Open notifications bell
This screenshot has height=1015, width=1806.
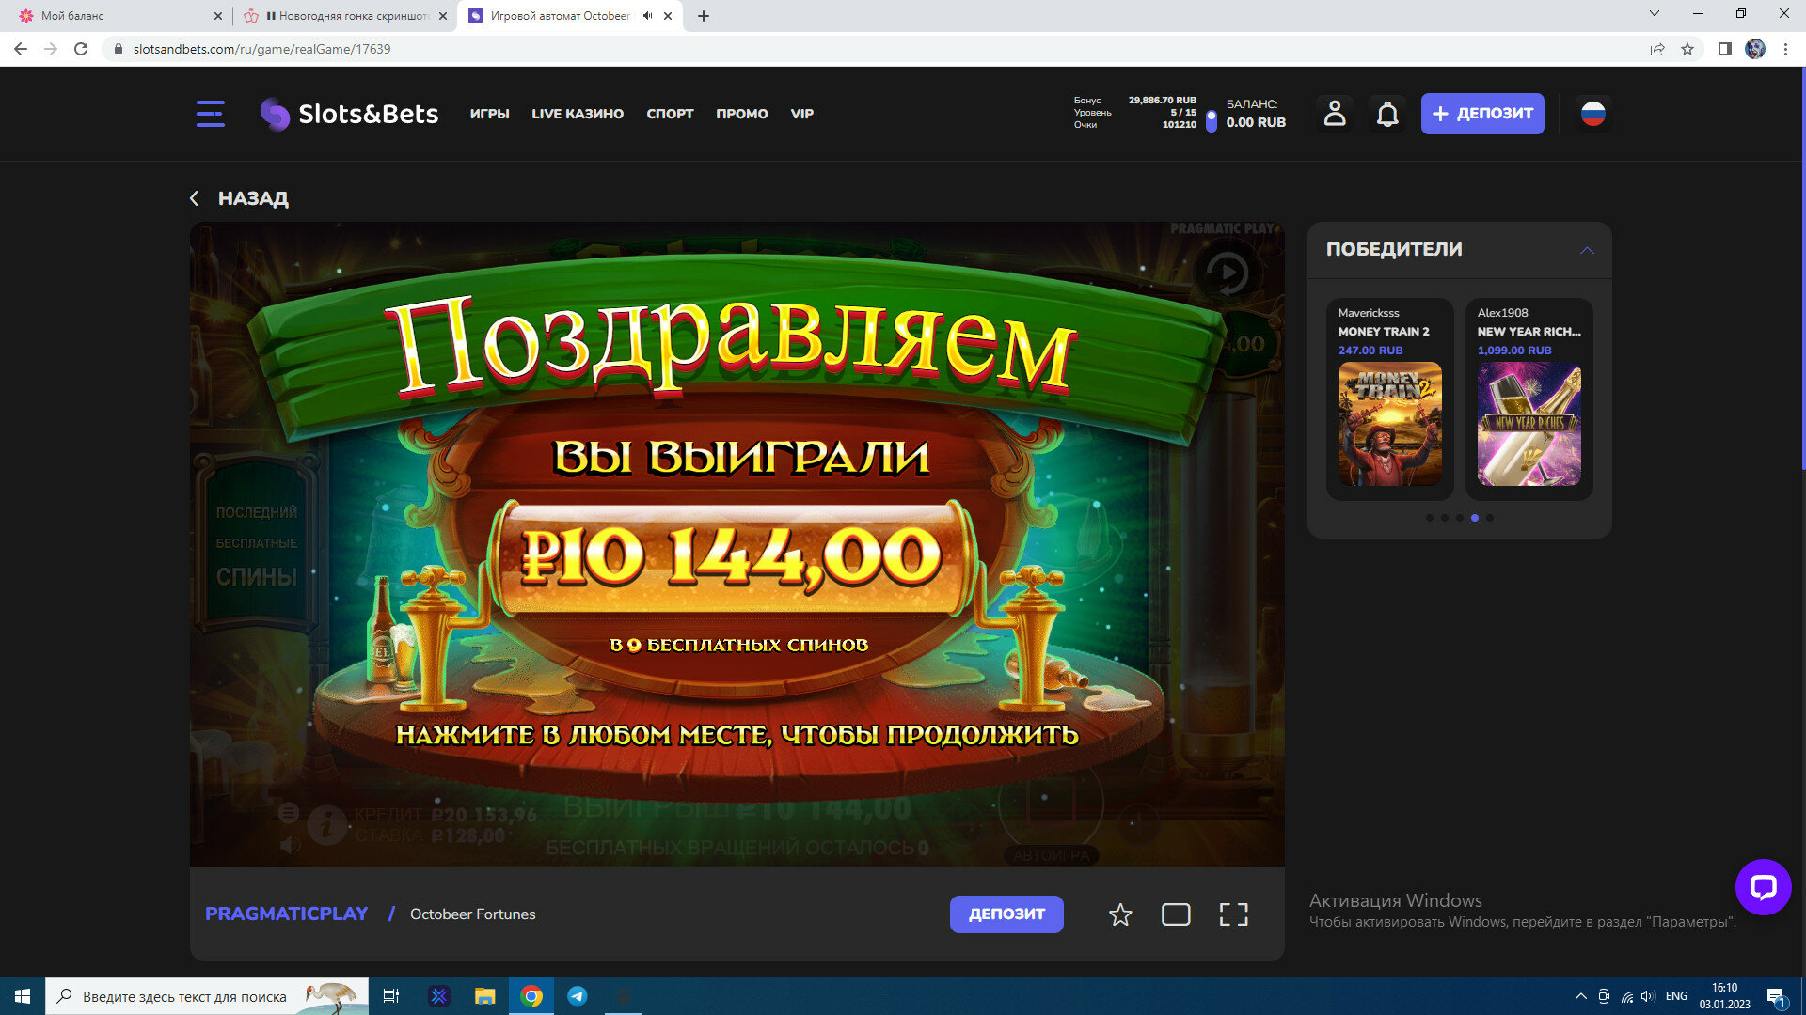(1387, 114)
